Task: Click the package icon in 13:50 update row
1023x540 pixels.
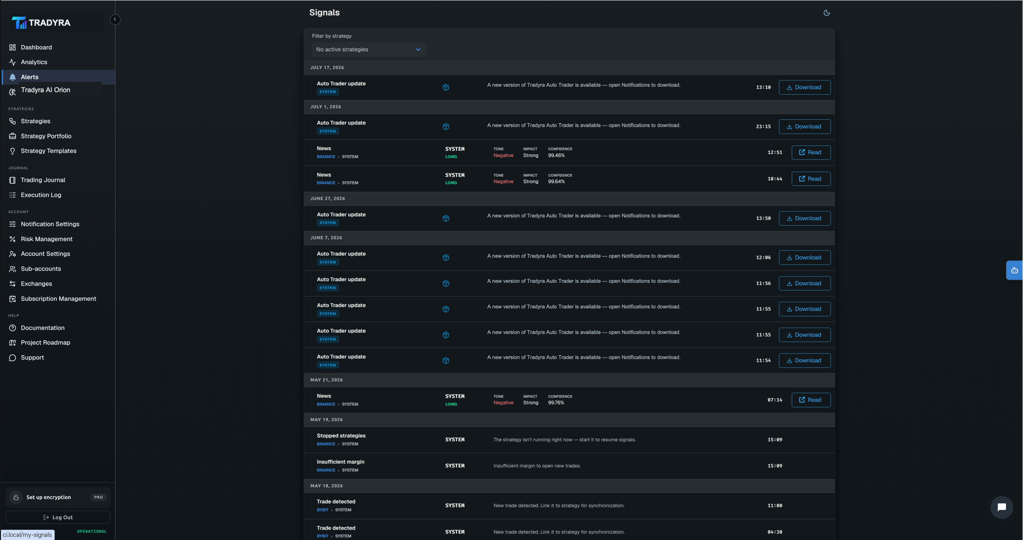Action: point(446,218)
